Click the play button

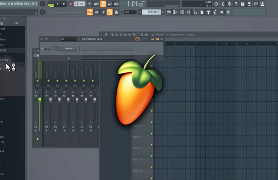(x=57, y=4)
